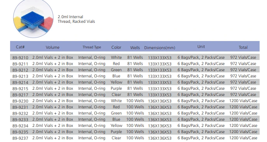Click '133X133X53' dimensions in row 89-9211
267x142 pixels.
[160, 64]
